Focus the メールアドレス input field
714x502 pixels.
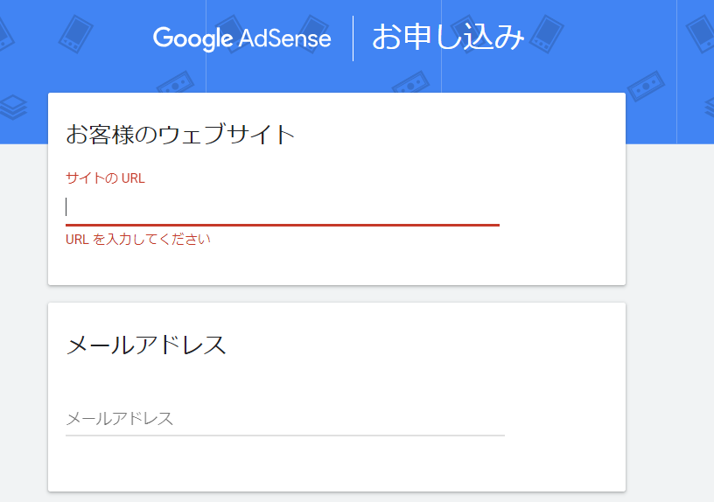tap(284, 419)
